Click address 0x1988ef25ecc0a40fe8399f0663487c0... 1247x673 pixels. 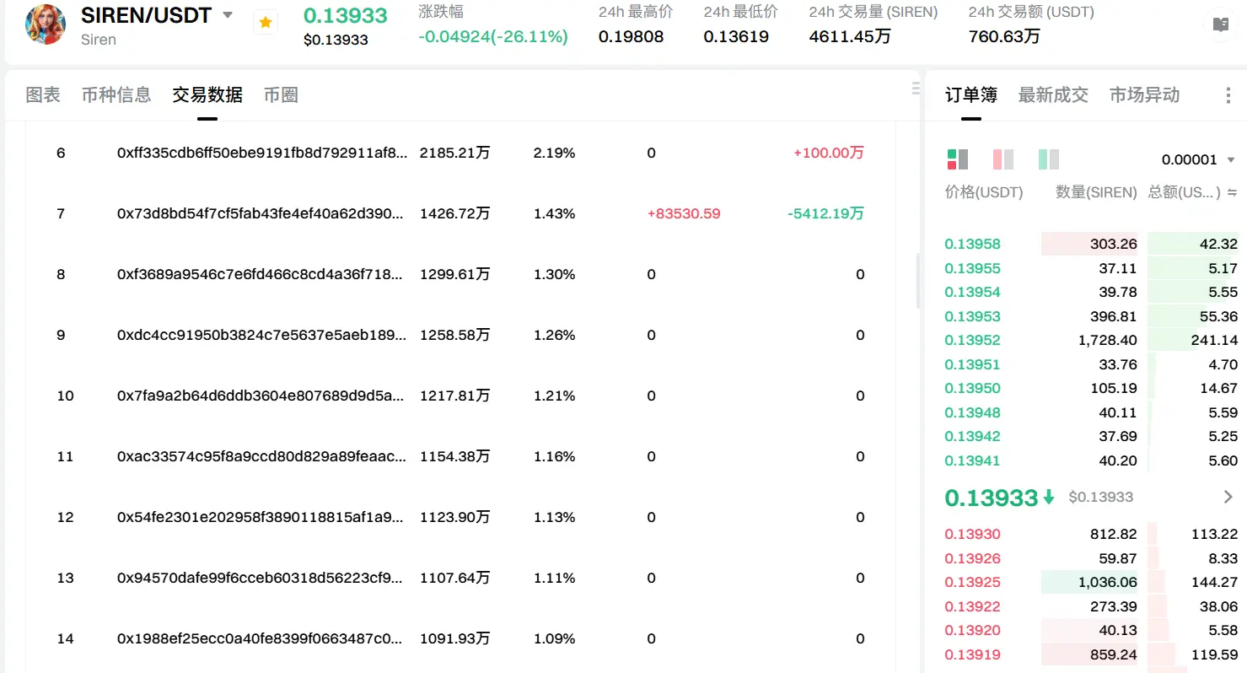point(261,638)
